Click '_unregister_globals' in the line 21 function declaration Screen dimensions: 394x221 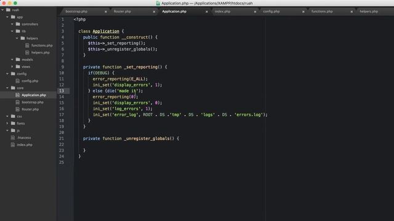[x=147, y=138]
